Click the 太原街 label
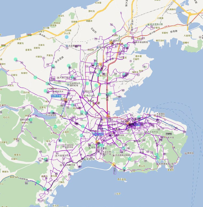Image resolution: width=203 pixels, height=207 pixels. point(103,148)
